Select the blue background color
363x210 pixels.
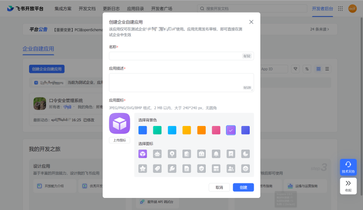click(143, 130)
